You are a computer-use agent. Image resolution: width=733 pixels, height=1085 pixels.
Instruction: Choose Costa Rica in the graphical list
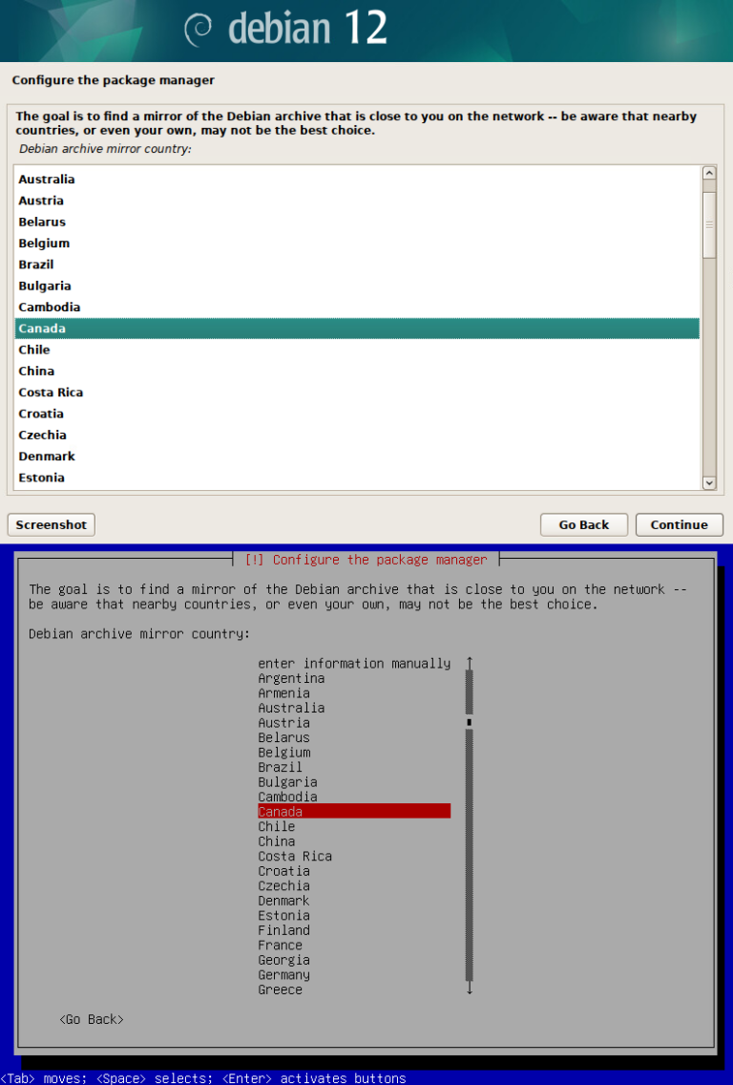coord(51,393)
